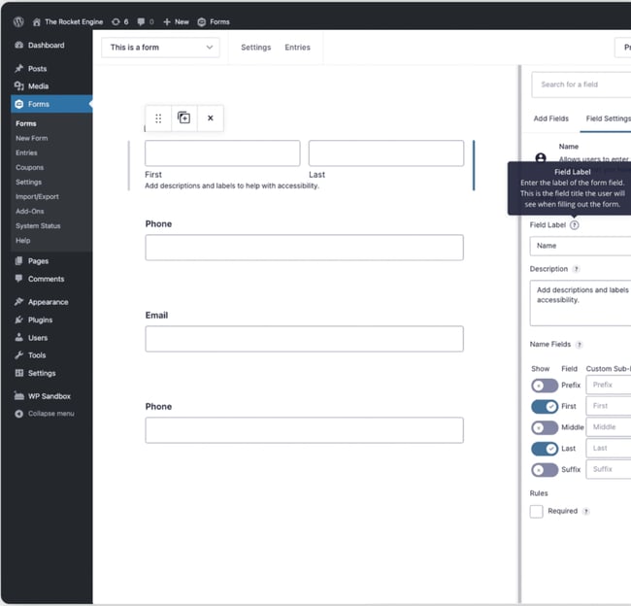Image resolution: width=631 pixels, height=606 pixels.
Task: Open the 'This is a form' dropdown
Action: [160, 47]
